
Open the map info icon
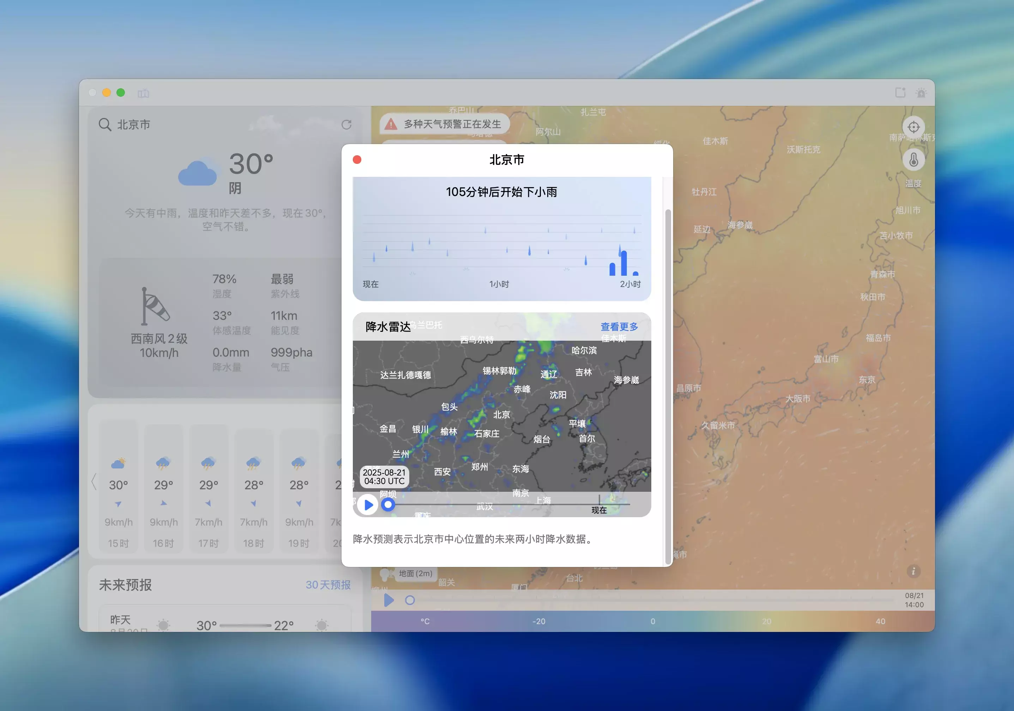point(913,571)
